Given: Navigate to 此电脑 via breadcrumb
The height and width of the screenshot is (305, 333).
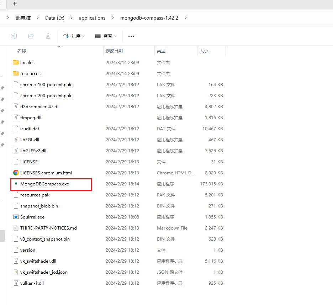Looking at the screenshot, I should (x=23, y=18).
